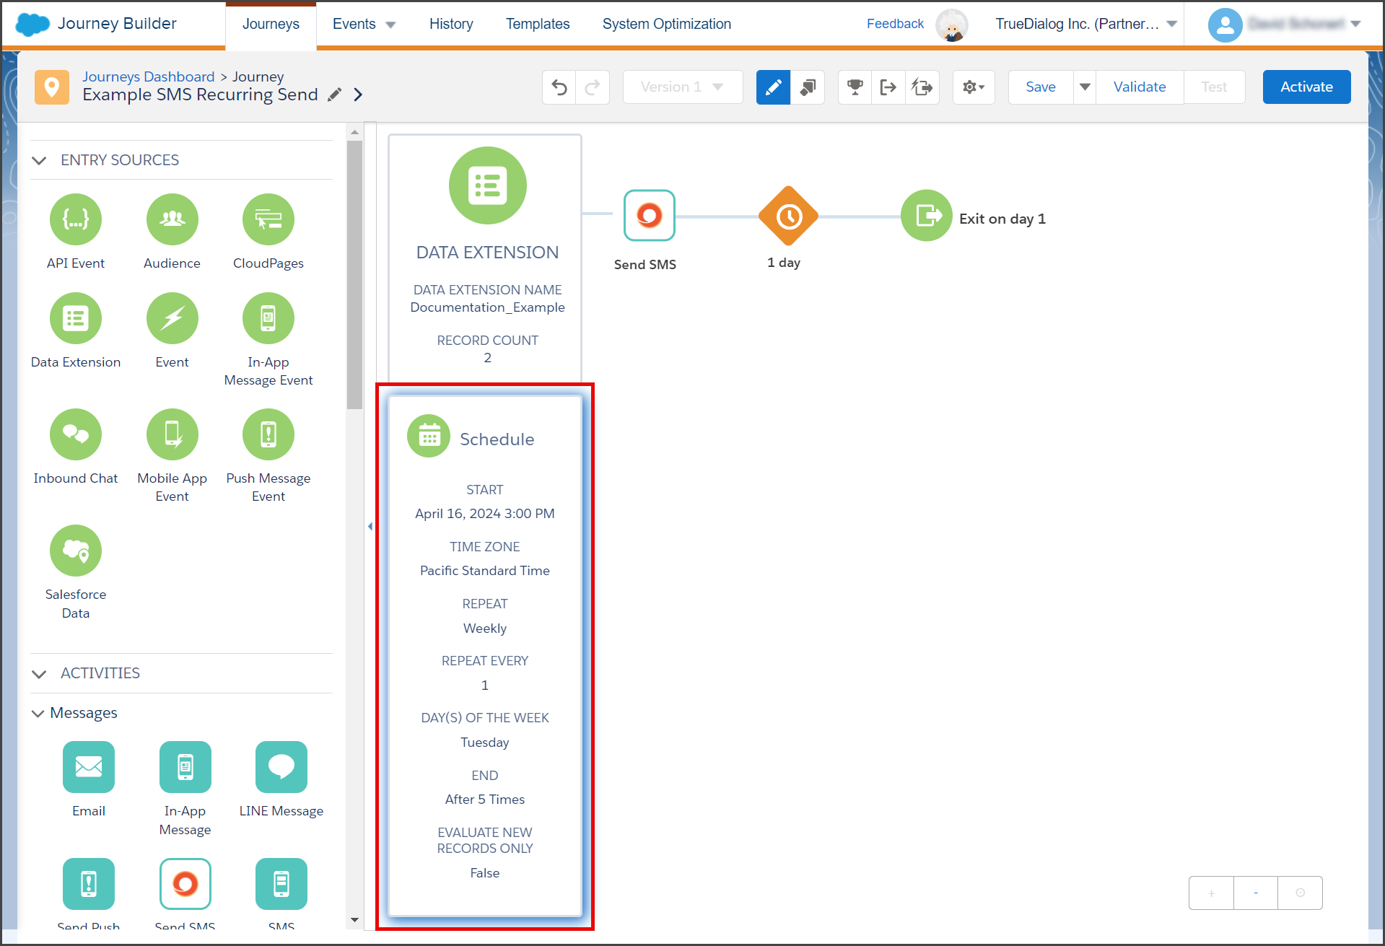Select the Inbound Chat entry source
The image size is (1385, 946).
tap(76, 434)
